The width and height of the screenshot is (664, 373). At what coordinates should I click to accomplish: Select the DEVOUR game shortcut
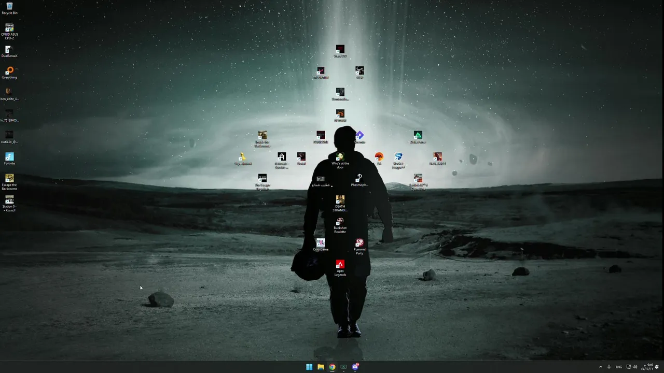pos(340,116)
